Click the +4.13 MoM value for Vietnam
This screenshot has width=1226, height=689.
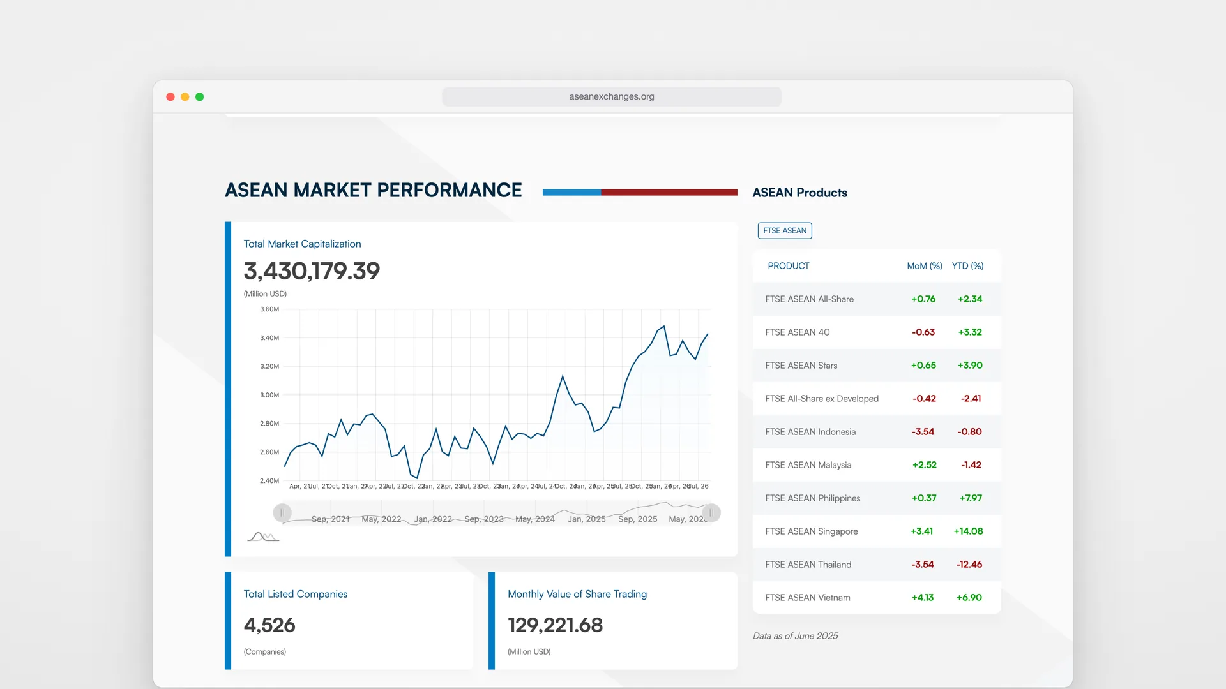click(923, 597)
